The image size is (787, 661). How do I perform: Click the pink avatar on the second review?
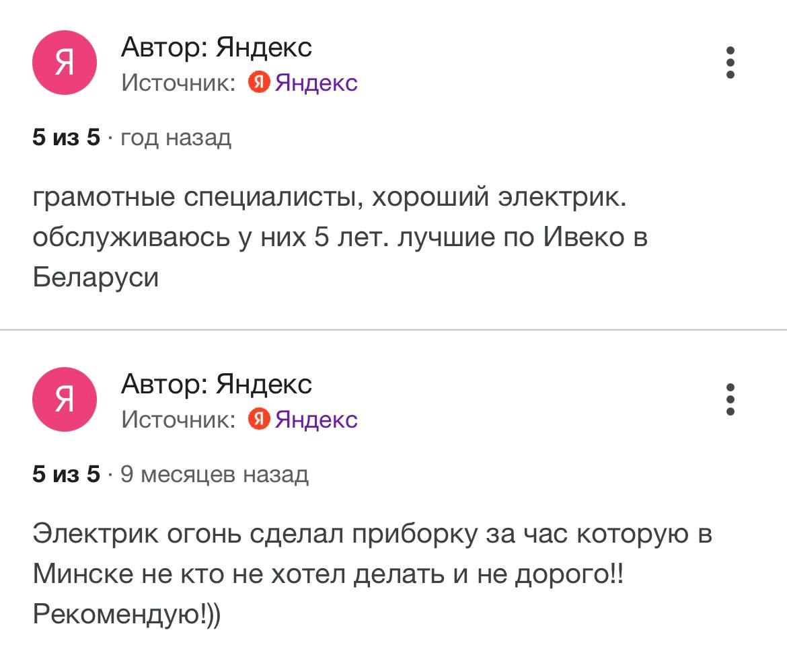tap(65, 399)
